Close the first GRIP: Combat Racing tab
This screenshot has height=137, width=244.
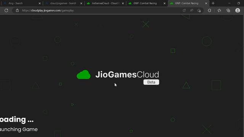click(x=164, y=3)
